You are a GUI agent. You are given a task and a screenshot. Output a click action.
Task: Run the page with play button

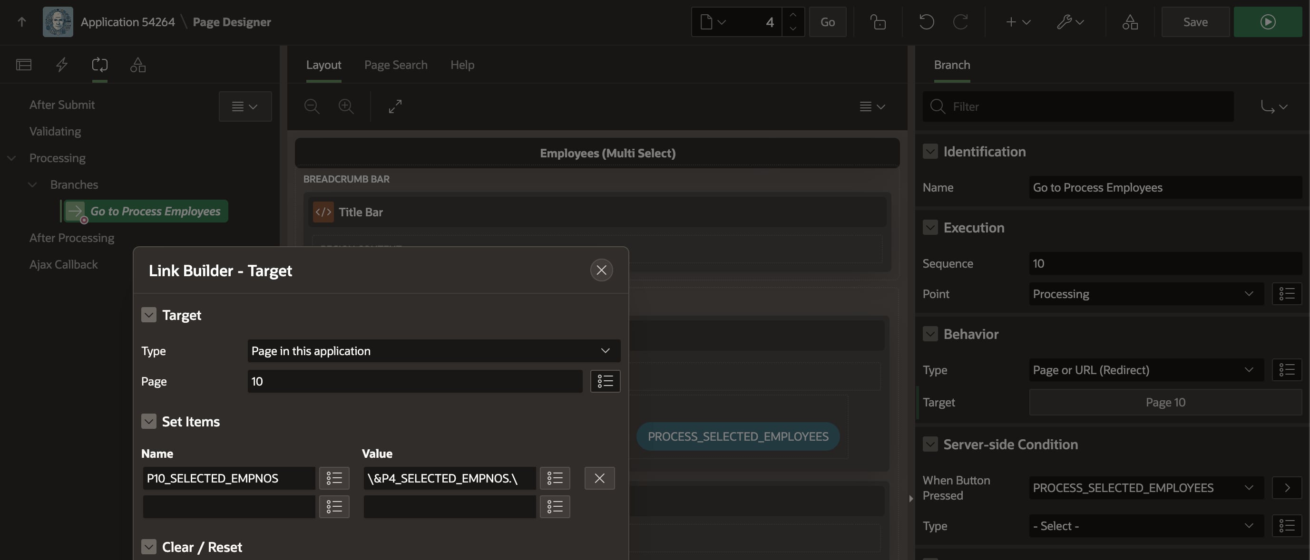click(x=1267, y=22)
